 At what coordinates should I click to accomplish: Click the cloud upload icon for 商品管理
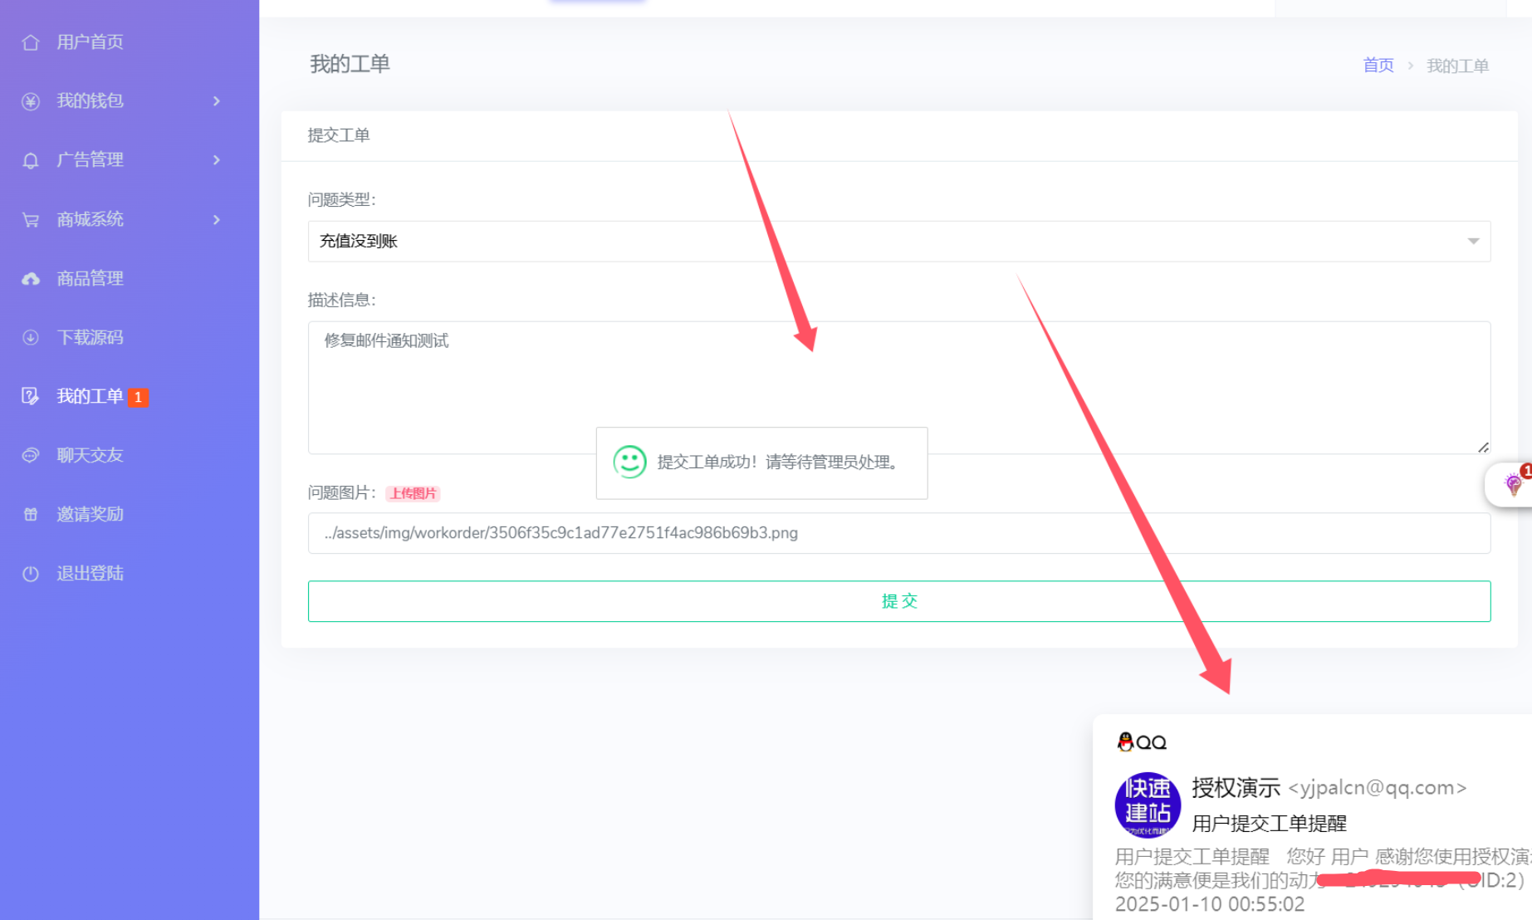[31, 279]
